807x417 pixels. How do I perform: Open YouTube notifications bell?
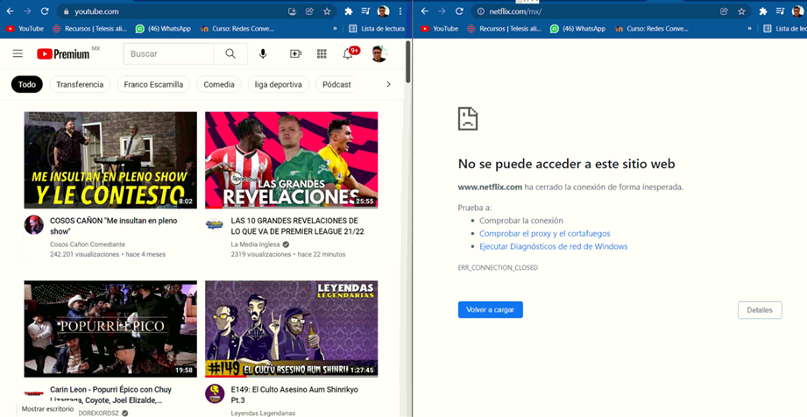click(348, 53)
